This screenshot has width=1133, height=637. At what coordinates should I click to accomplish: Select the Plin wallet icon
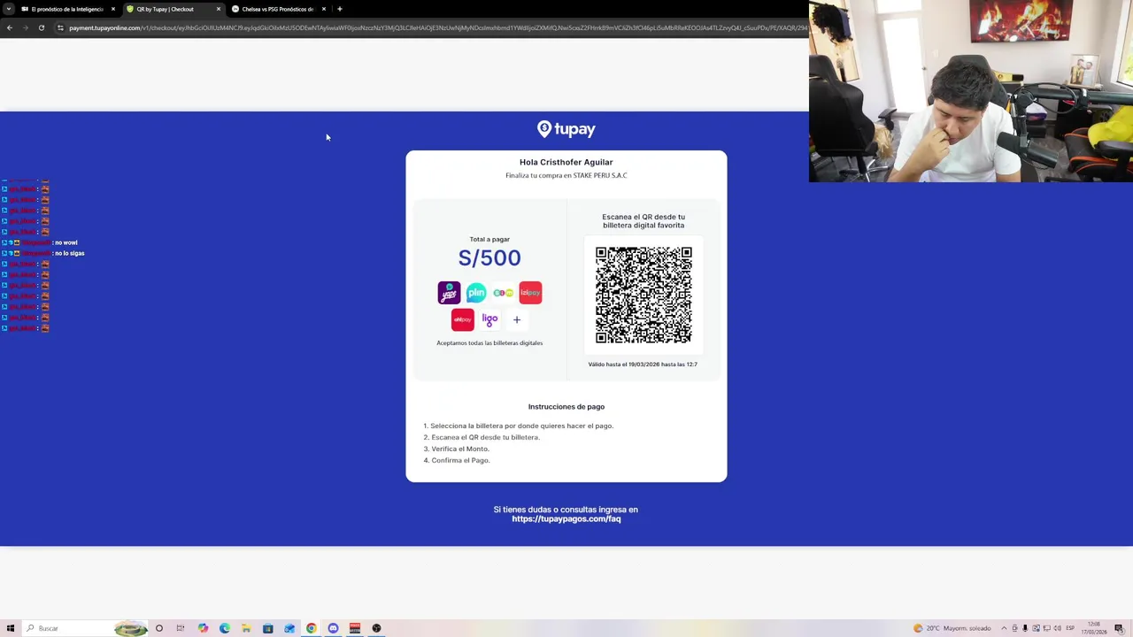point(476,293)
